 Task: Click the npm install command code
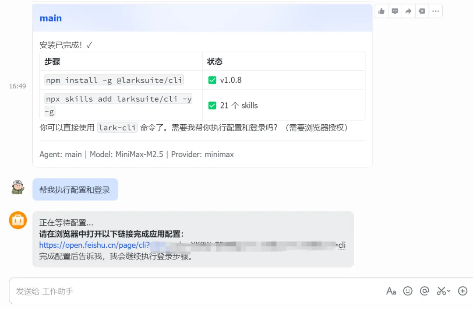(x=114, y=80)
